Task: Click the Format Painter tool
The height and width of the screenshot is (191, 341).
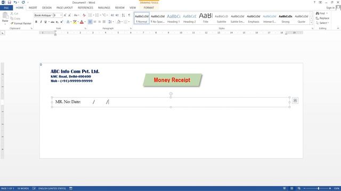Action: click(x=21, y=23)
